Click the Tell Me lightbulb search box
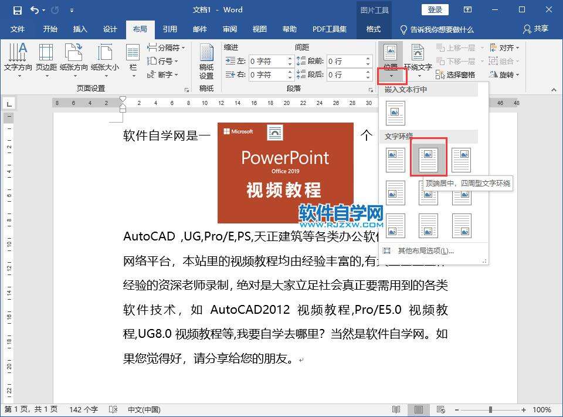This screenshot has height=417, width=563. pos(437,29)
